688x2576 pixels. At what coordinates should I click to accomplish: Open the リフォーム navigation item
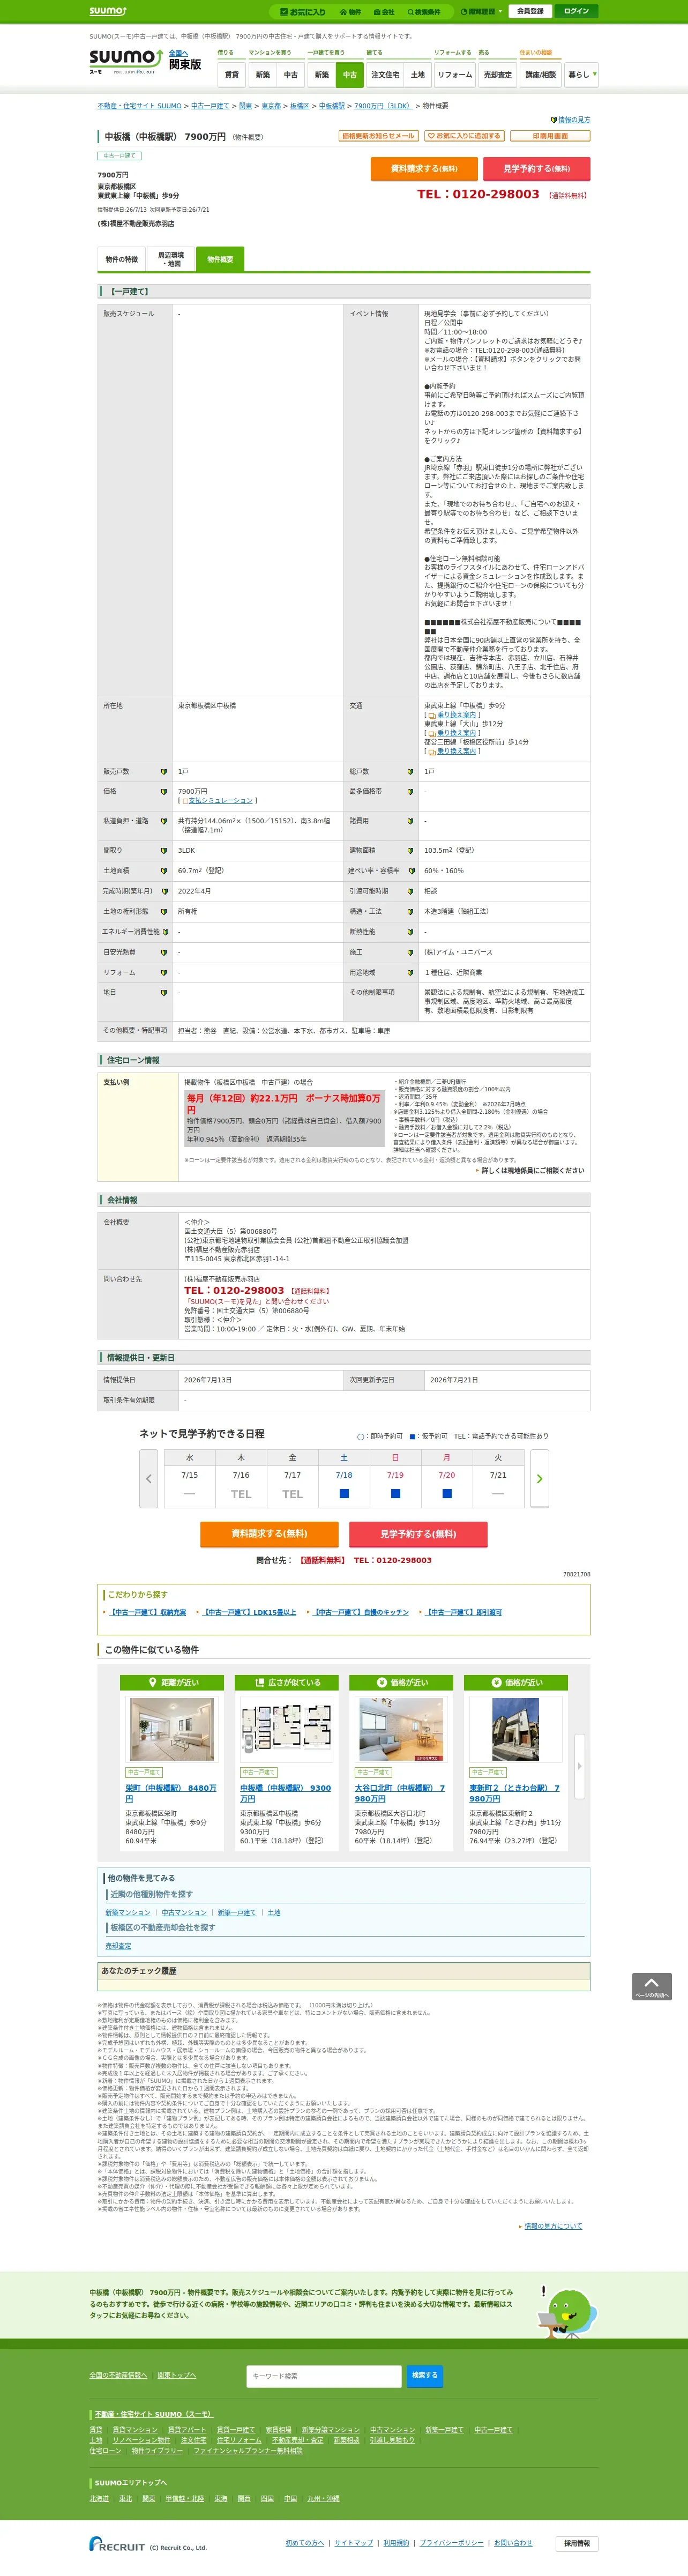click(455, 75)
